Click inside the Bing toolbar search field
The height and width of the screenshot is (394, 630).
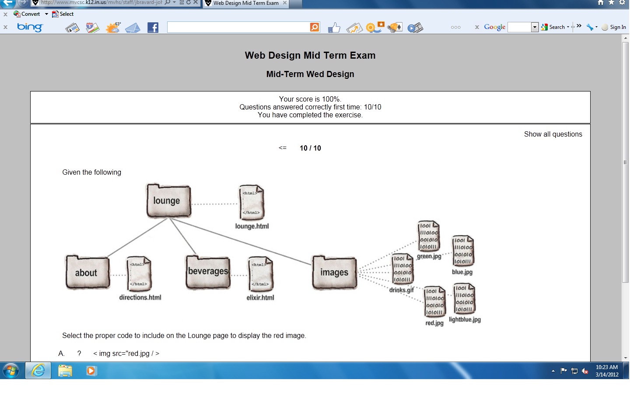point(238,27)
